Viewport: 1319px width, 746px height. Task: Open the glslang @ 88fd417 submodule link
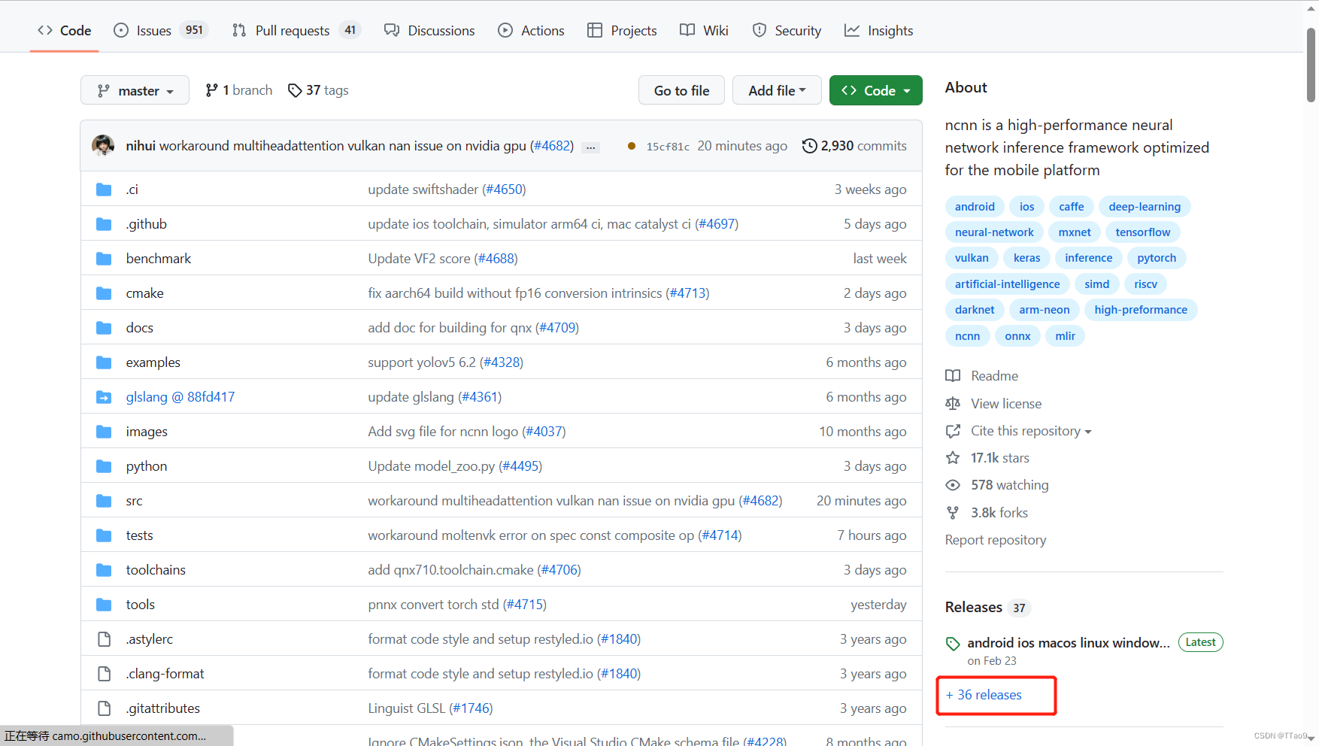click(x=180, y=397)
